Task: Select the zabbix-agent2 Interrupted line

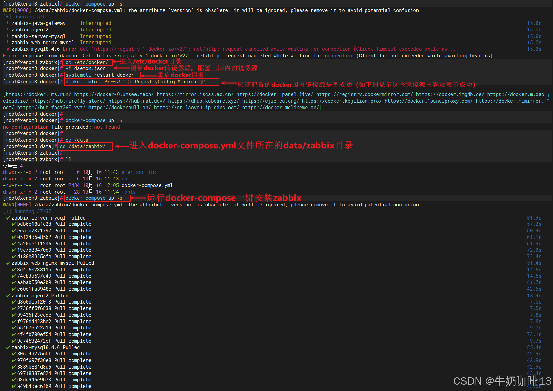Action: [59, 30]
